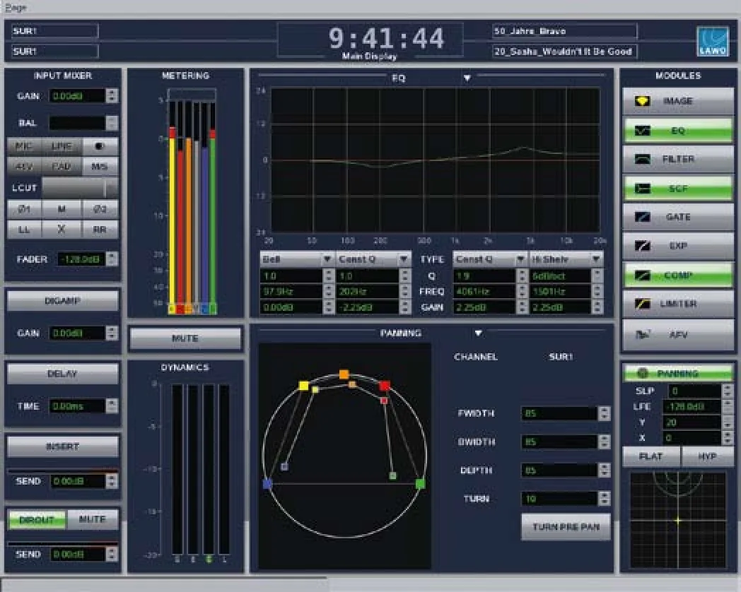The width and height of the screenshot is (741, 592).
Task: Toggle the SCF module button
Action: (x=678, y=189)
